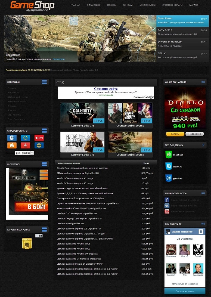
Task: Open Агентам in the top menu
Action: click(x=128, y=5)
